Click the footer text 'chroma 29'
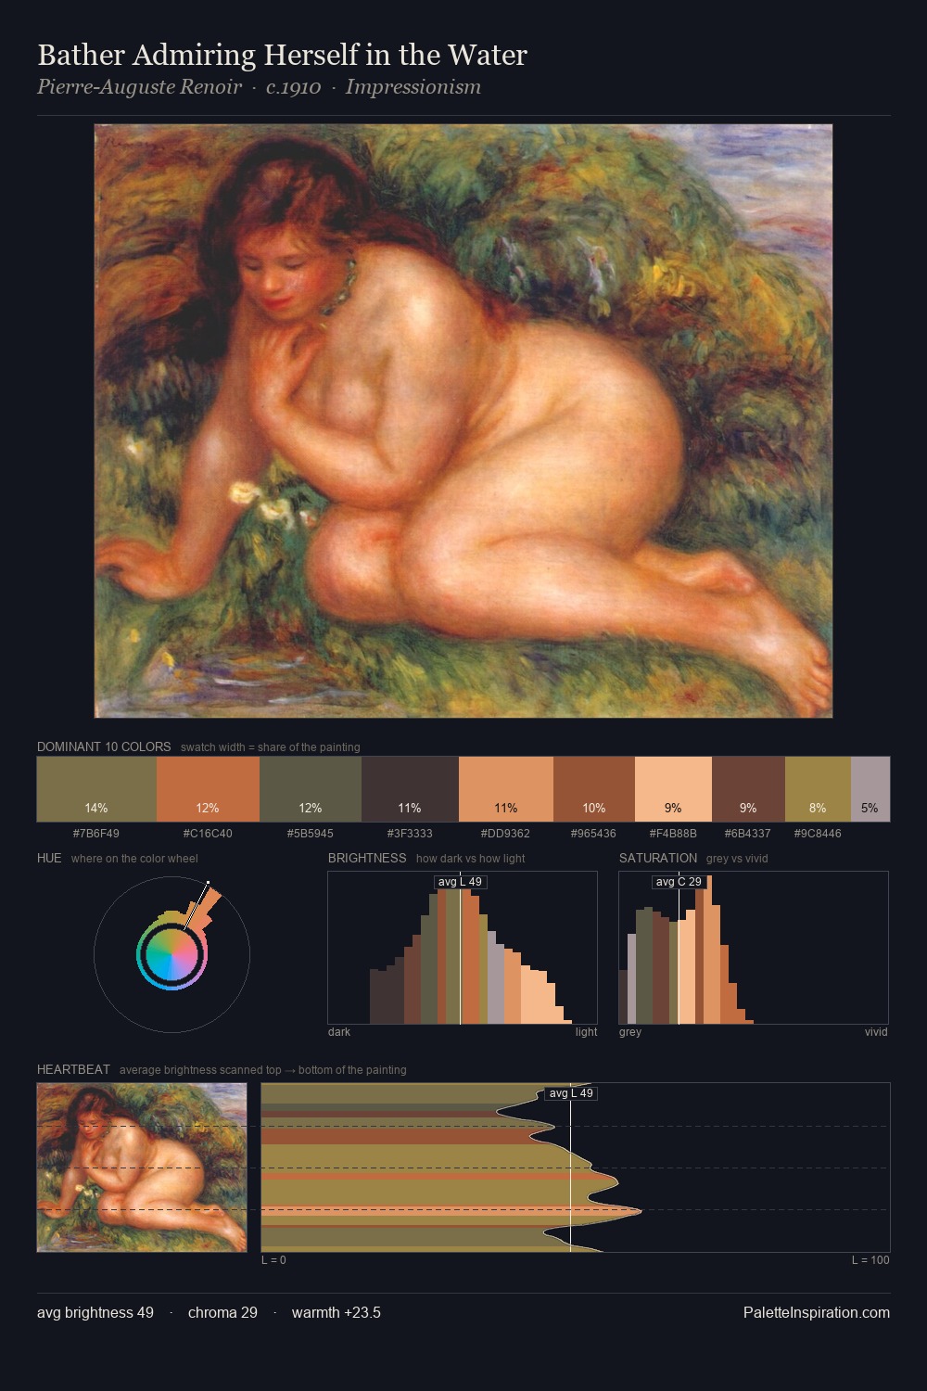 point(222,1312)
